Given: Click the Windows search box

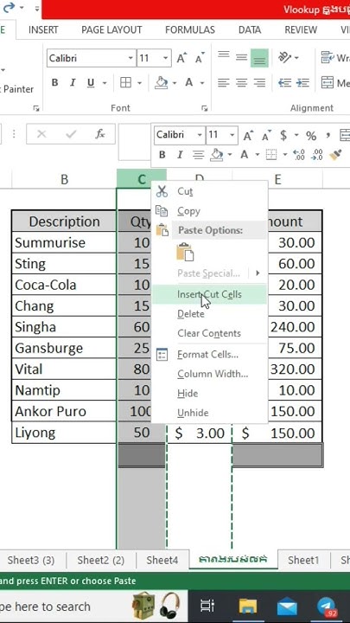Looking at the screenshot, I should pos(93,607).
